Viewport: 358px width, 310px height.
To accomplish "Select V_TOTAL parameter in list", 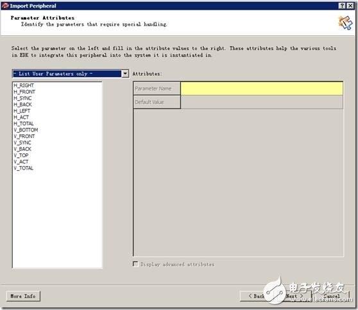I will 24,168.
